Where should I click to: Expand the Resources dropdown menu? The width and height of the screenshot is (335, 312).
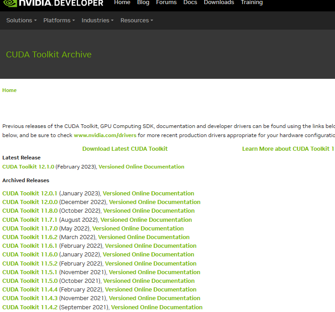point(137,20)
